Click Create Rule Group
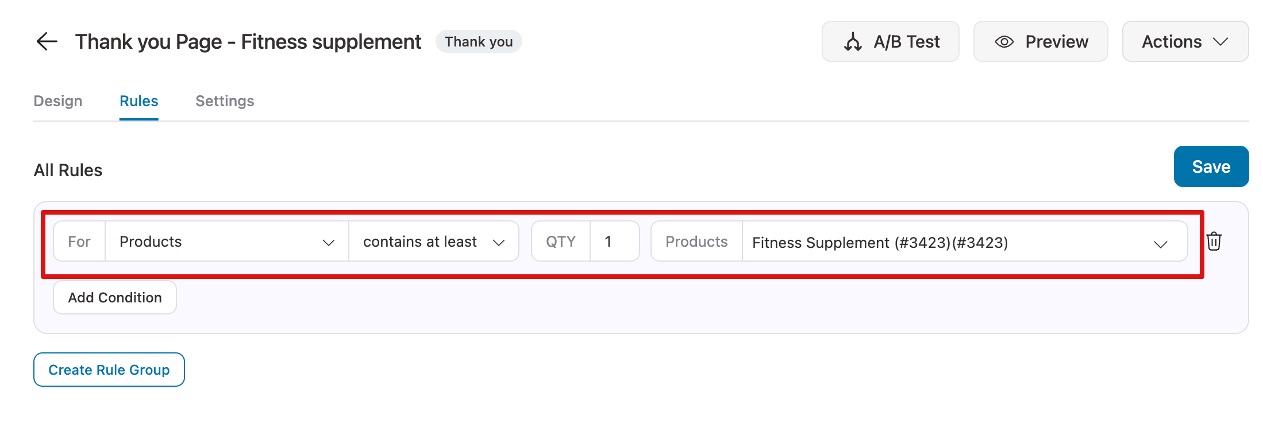Viewport: 1263px width, 443px height. [109, 370]
